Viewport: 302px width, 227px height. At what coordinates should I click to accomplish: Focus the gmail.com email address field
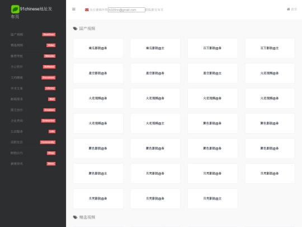pos(126,10)
